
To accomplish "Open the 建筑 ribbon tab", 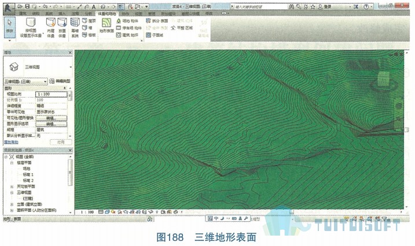I will (x=23, y=13).
